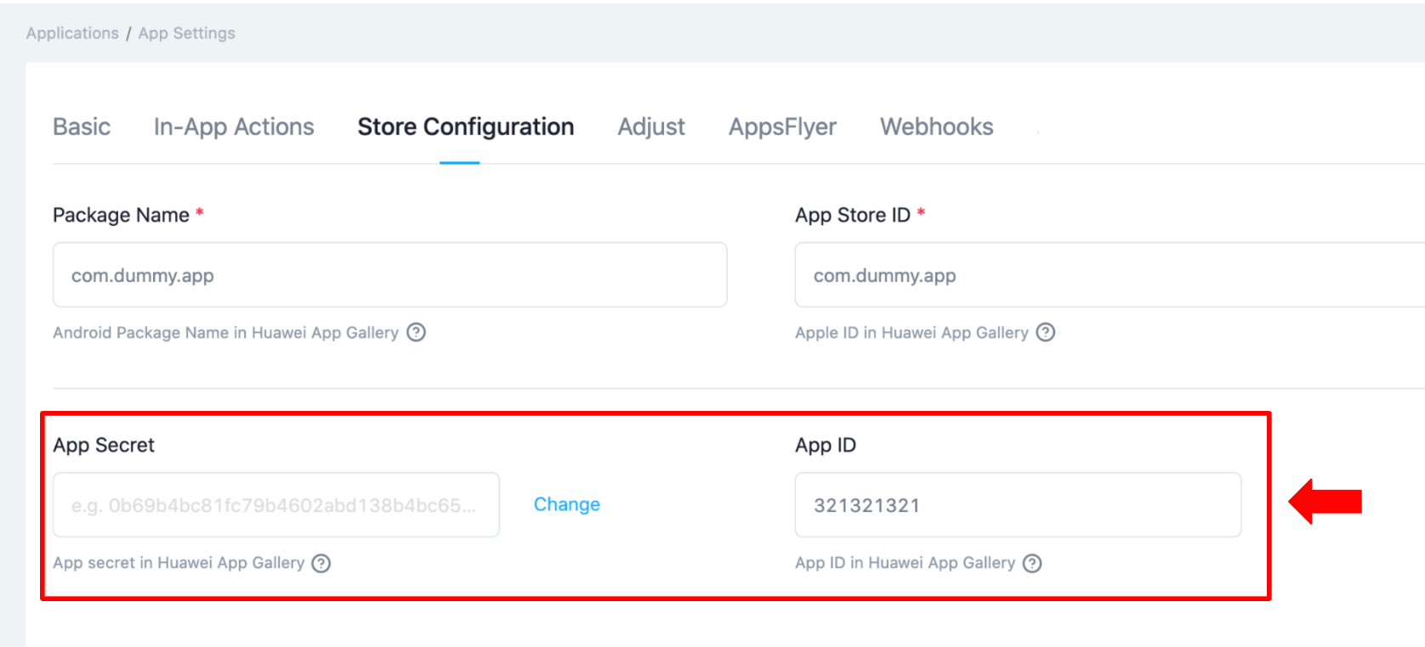
Task: Click 'Android Package Name in Huawei App Gallery' text
Action: pos(225,333)
